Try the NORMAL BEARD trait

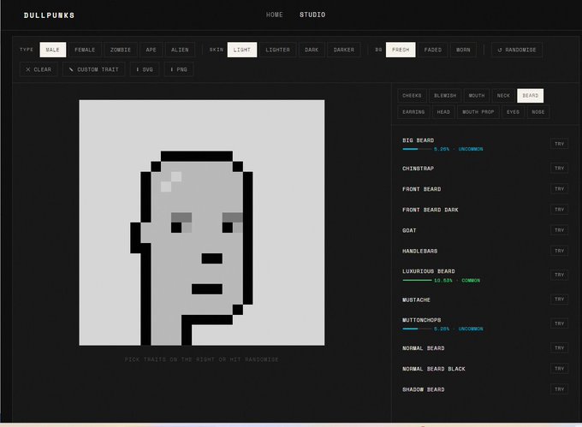[x=559, y=348]
